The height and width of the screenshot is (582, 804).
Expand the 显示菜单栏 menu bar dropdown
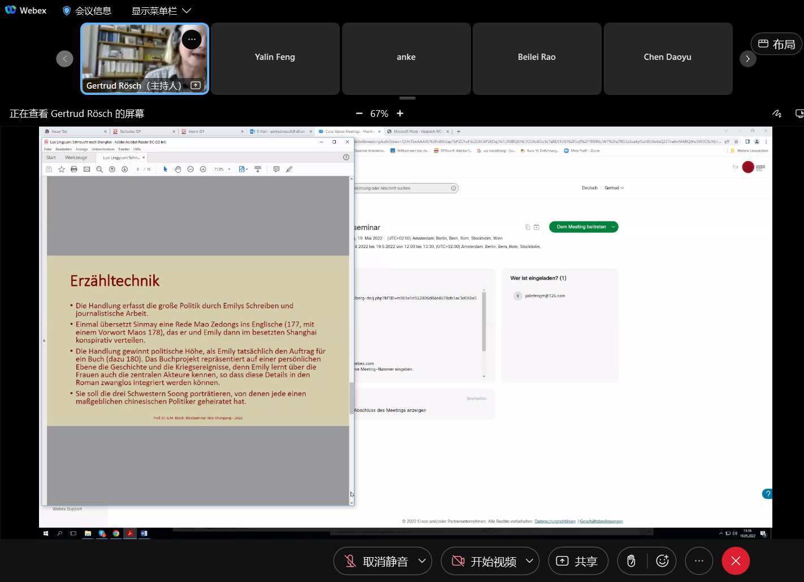(x=161, y=11)
